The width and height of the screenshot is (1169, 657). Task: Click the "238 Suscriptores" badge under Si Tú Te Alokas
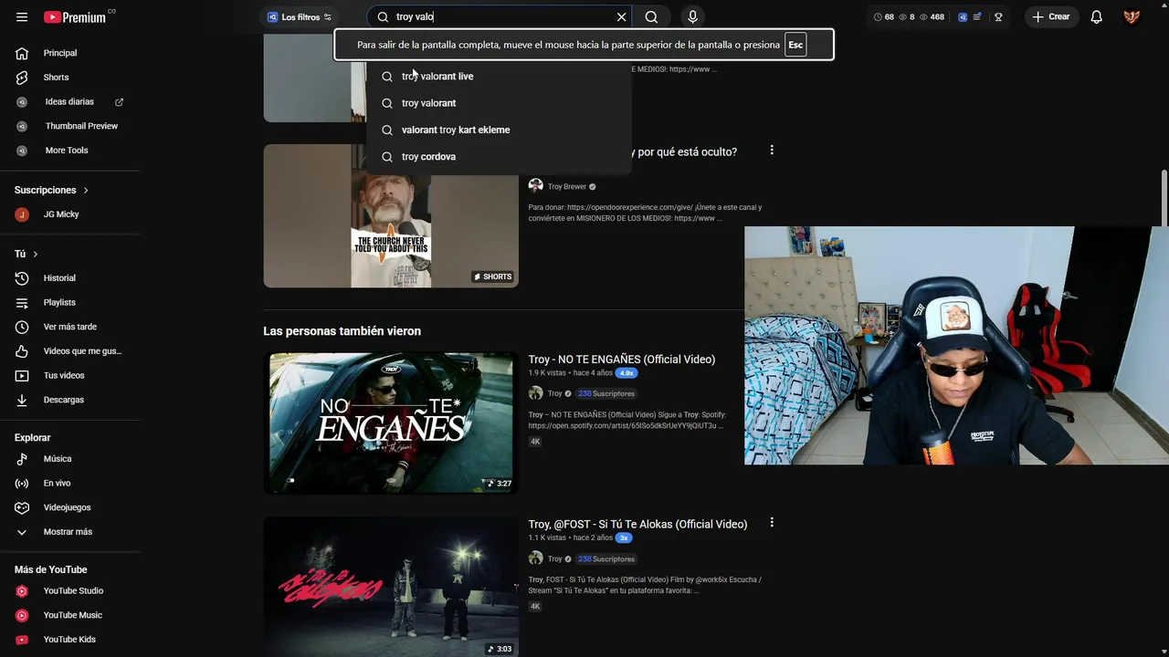(606, 559)
